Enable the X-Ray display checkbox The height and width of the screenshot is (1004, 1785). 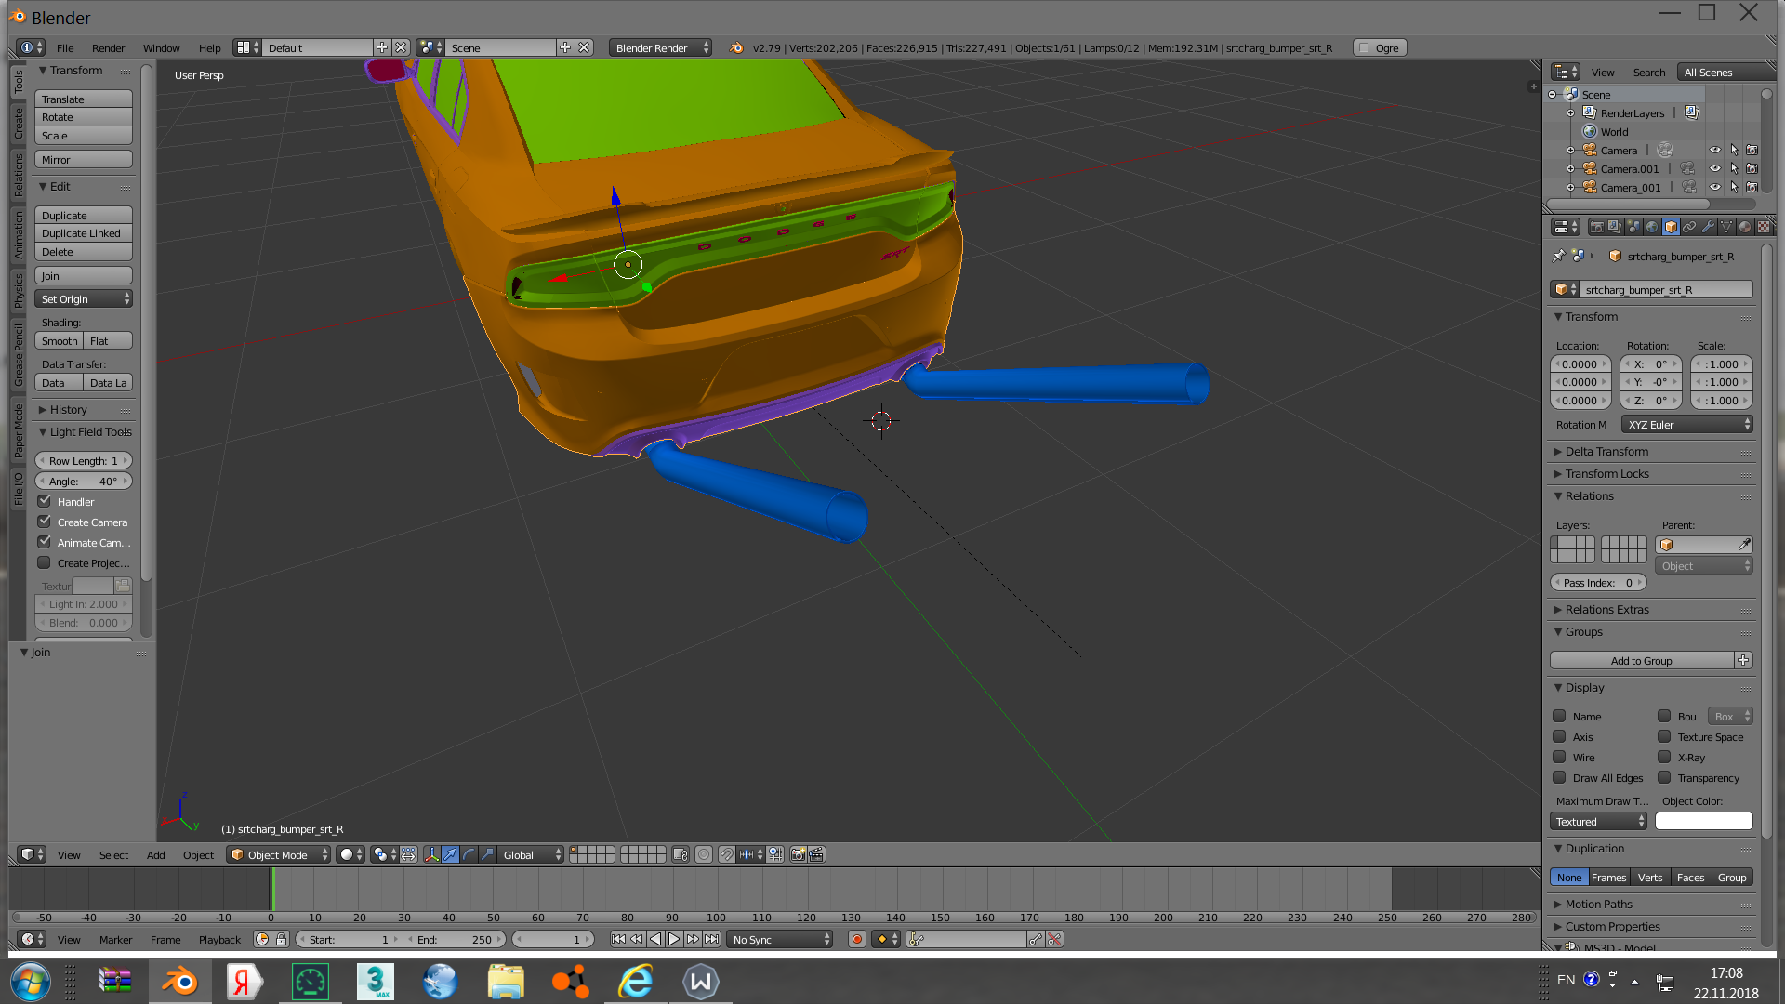click(x=1664, y=757)
